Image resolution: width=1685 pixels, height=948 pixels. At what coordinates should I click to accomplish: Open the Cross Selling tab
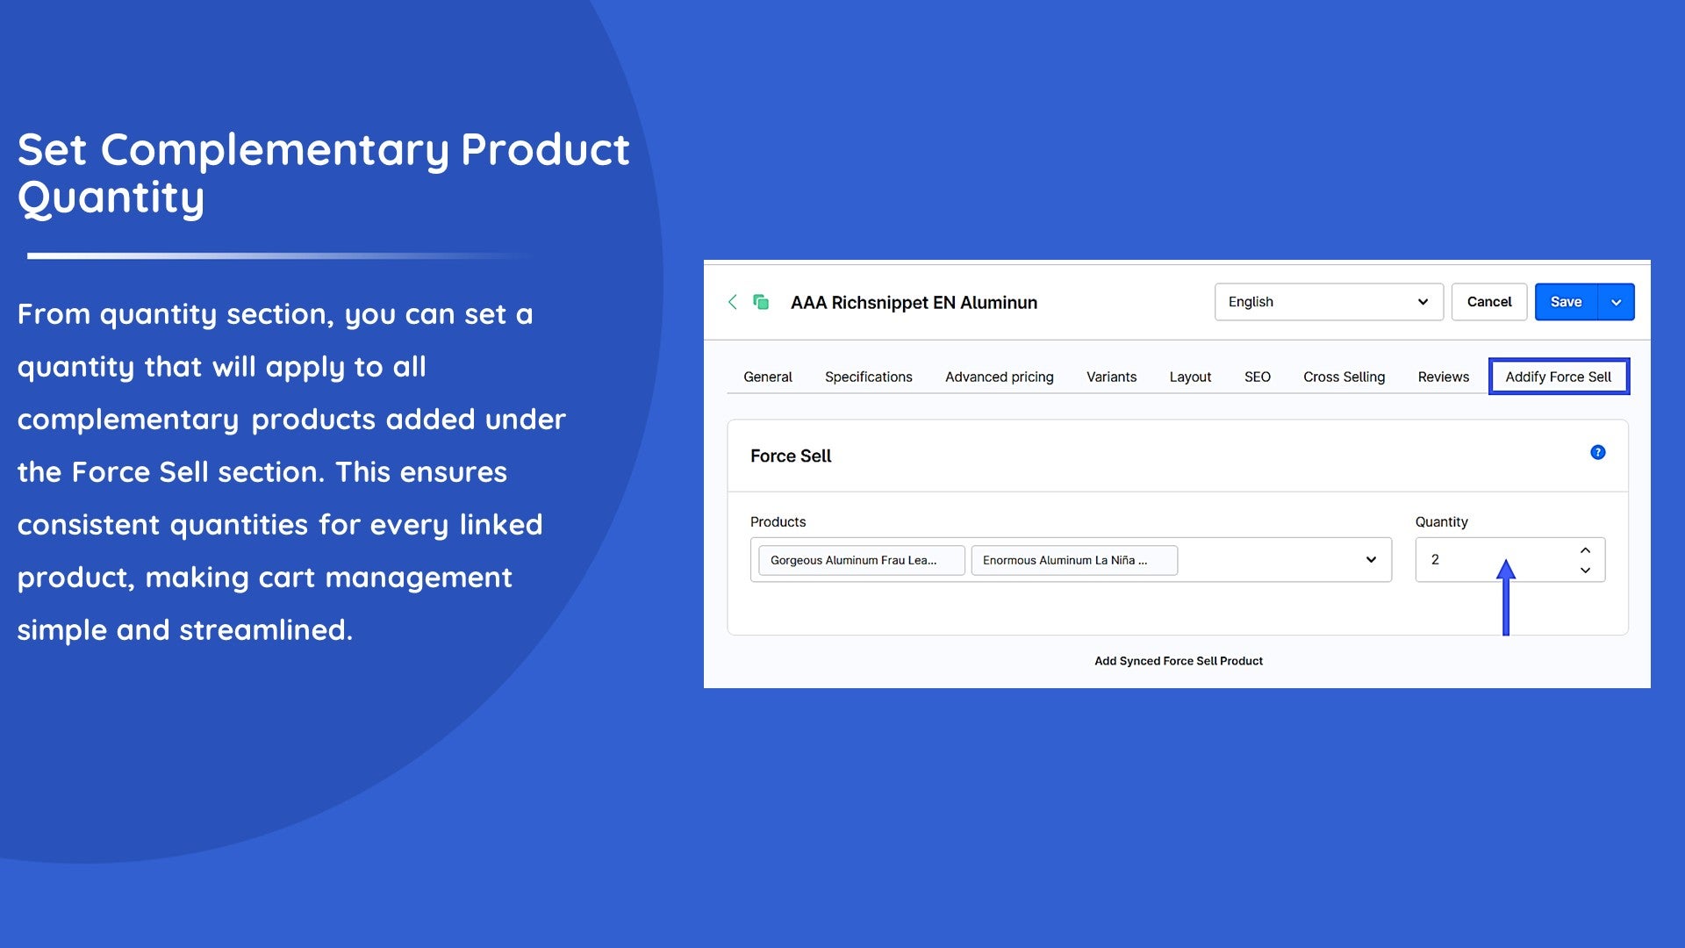[1344, 377]
